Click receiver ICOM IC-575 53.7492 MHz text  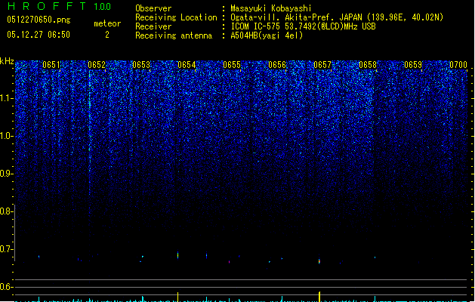coord(303,26)
